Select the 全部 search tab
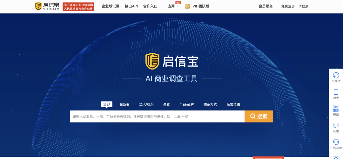This screenshot has width=343, height=159. coord(106,104)
